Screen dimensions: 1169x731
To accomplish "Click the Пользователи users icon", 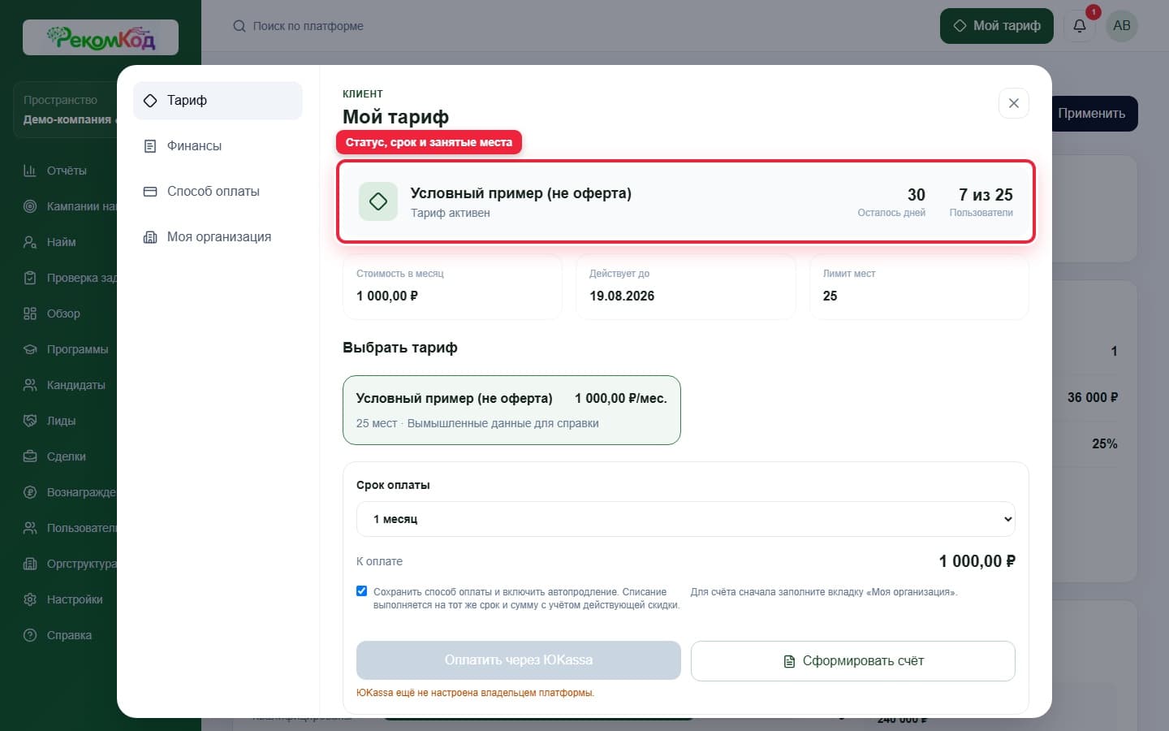I will (x=30, y=528).
